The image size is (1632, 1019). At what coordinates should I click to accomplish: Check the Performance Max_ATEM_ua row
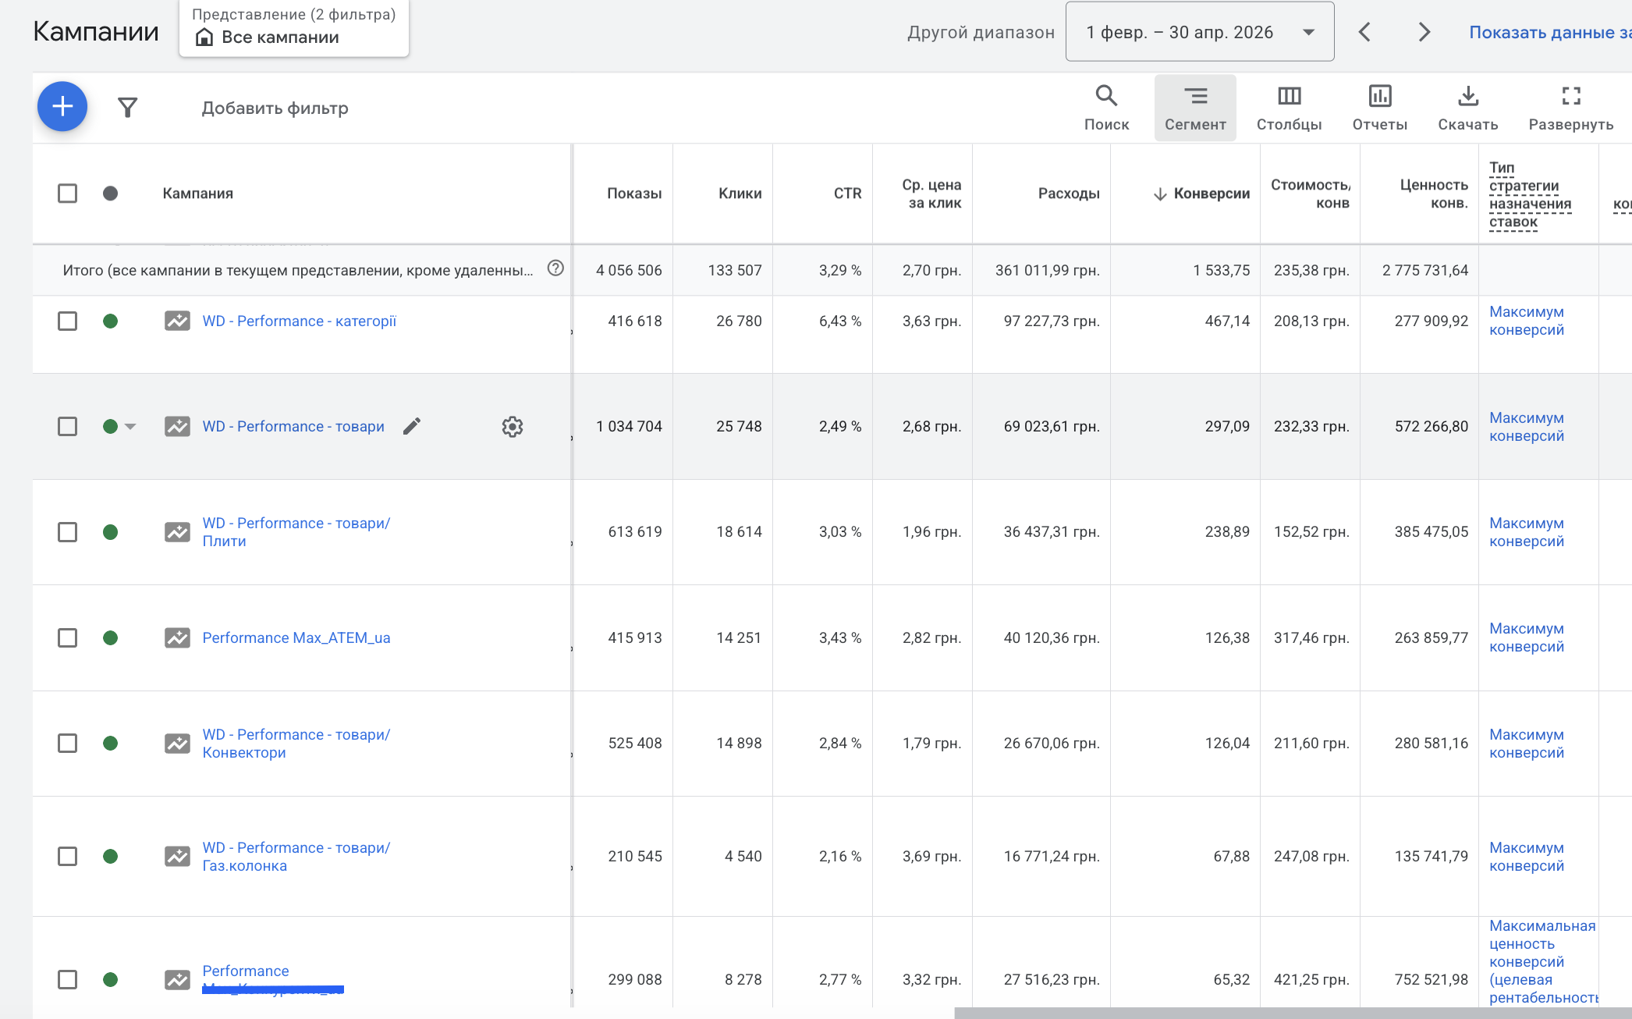tap(68, 637)
